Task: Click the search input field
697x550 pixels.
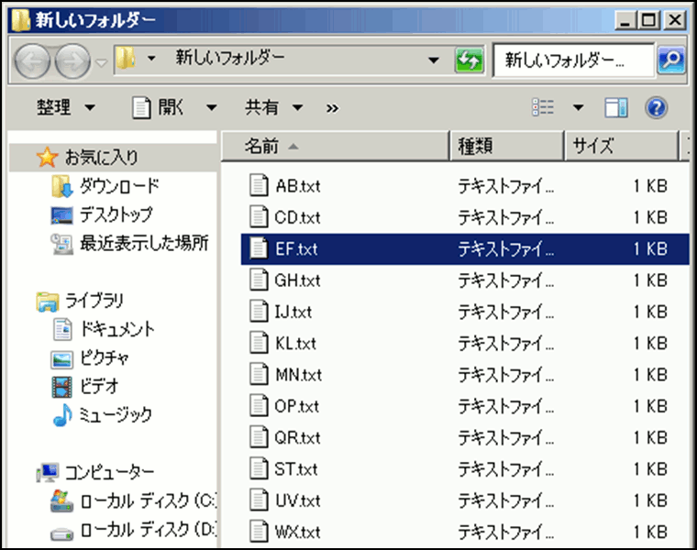Action: click(x=572, y=60)
